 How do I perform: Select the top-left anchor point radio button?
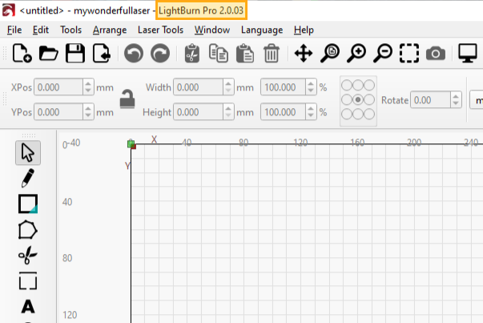click(346, 86)
